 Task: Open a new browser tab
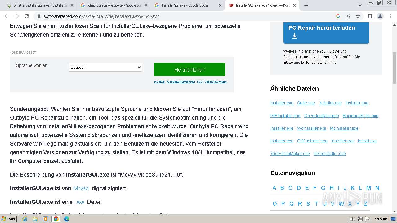coord(306,5)
